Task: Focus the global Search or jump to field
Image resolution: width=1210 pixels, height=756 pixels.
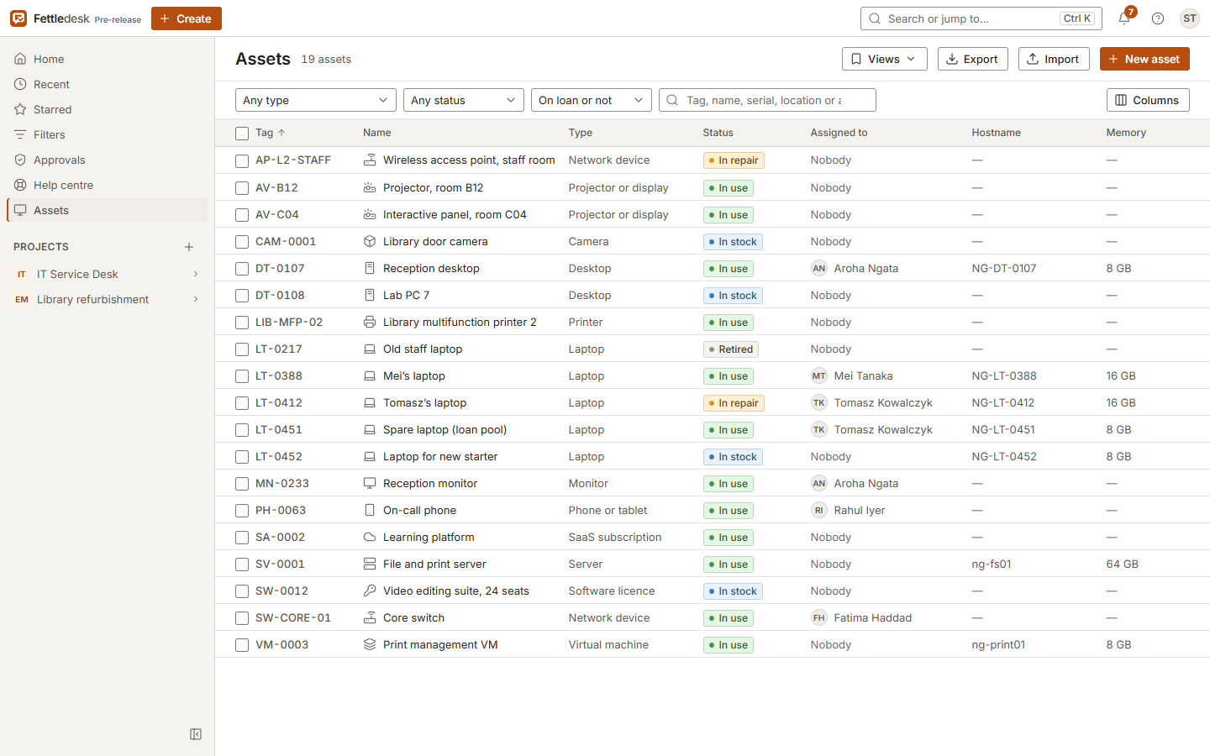Action: point(981,18)
